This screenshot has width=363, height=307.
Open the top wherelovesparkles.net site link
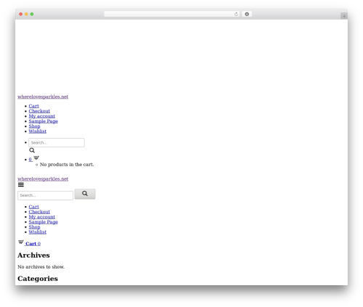pyautogui.click(x=43, y=97)
